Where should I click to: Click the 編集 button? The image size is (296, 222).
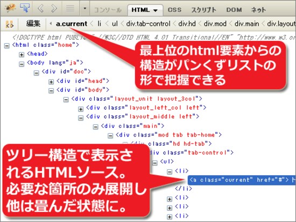click(33, 24)
